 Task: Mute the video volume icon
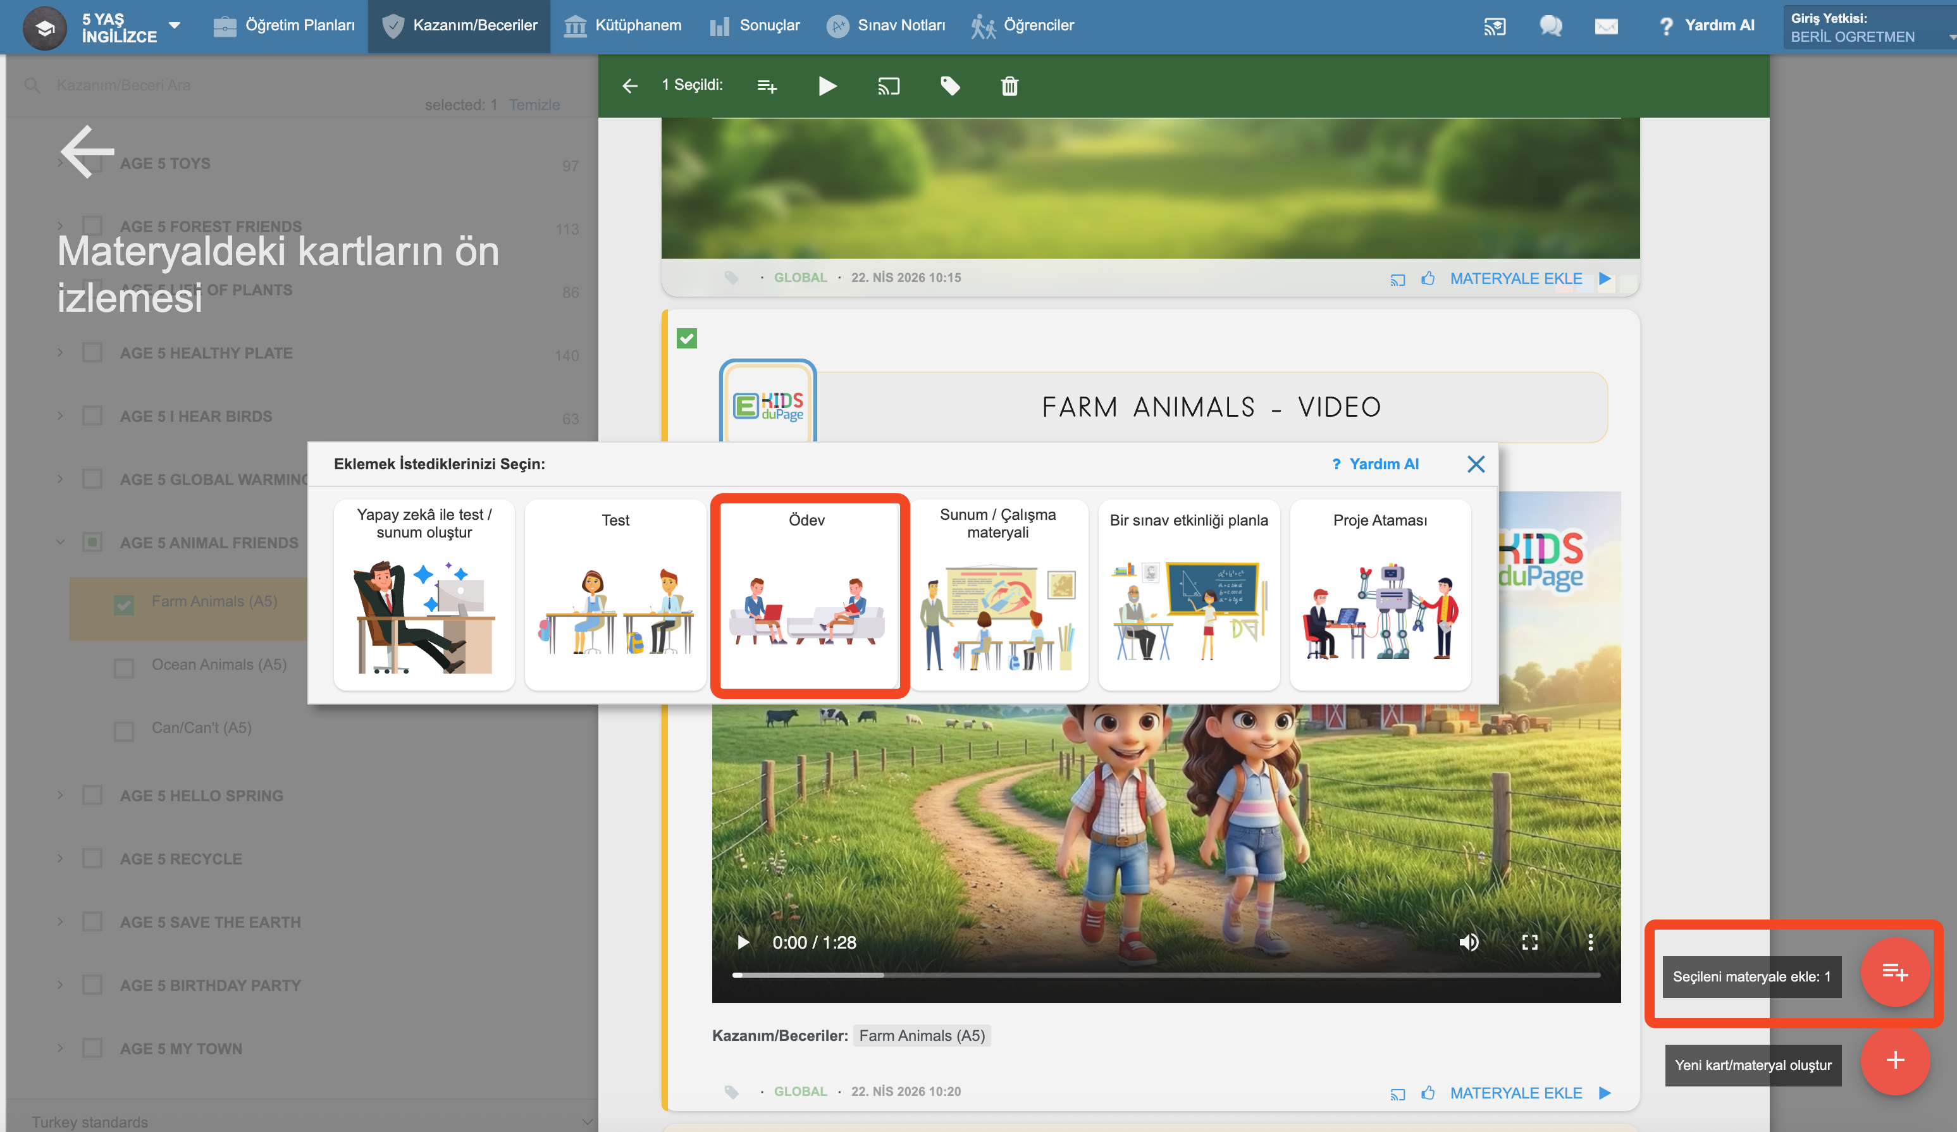point(1469,942)
